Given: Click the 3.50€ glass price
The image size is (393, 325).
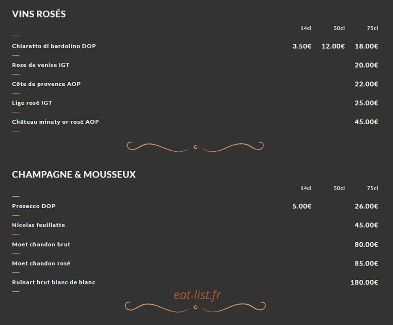Looking at the screenshot, I should 302,46.
